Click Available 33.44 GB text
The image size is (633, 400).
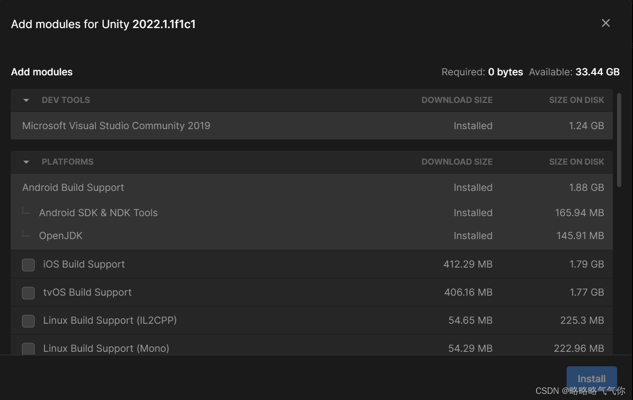pyautogui.click(x=574, y=72)
